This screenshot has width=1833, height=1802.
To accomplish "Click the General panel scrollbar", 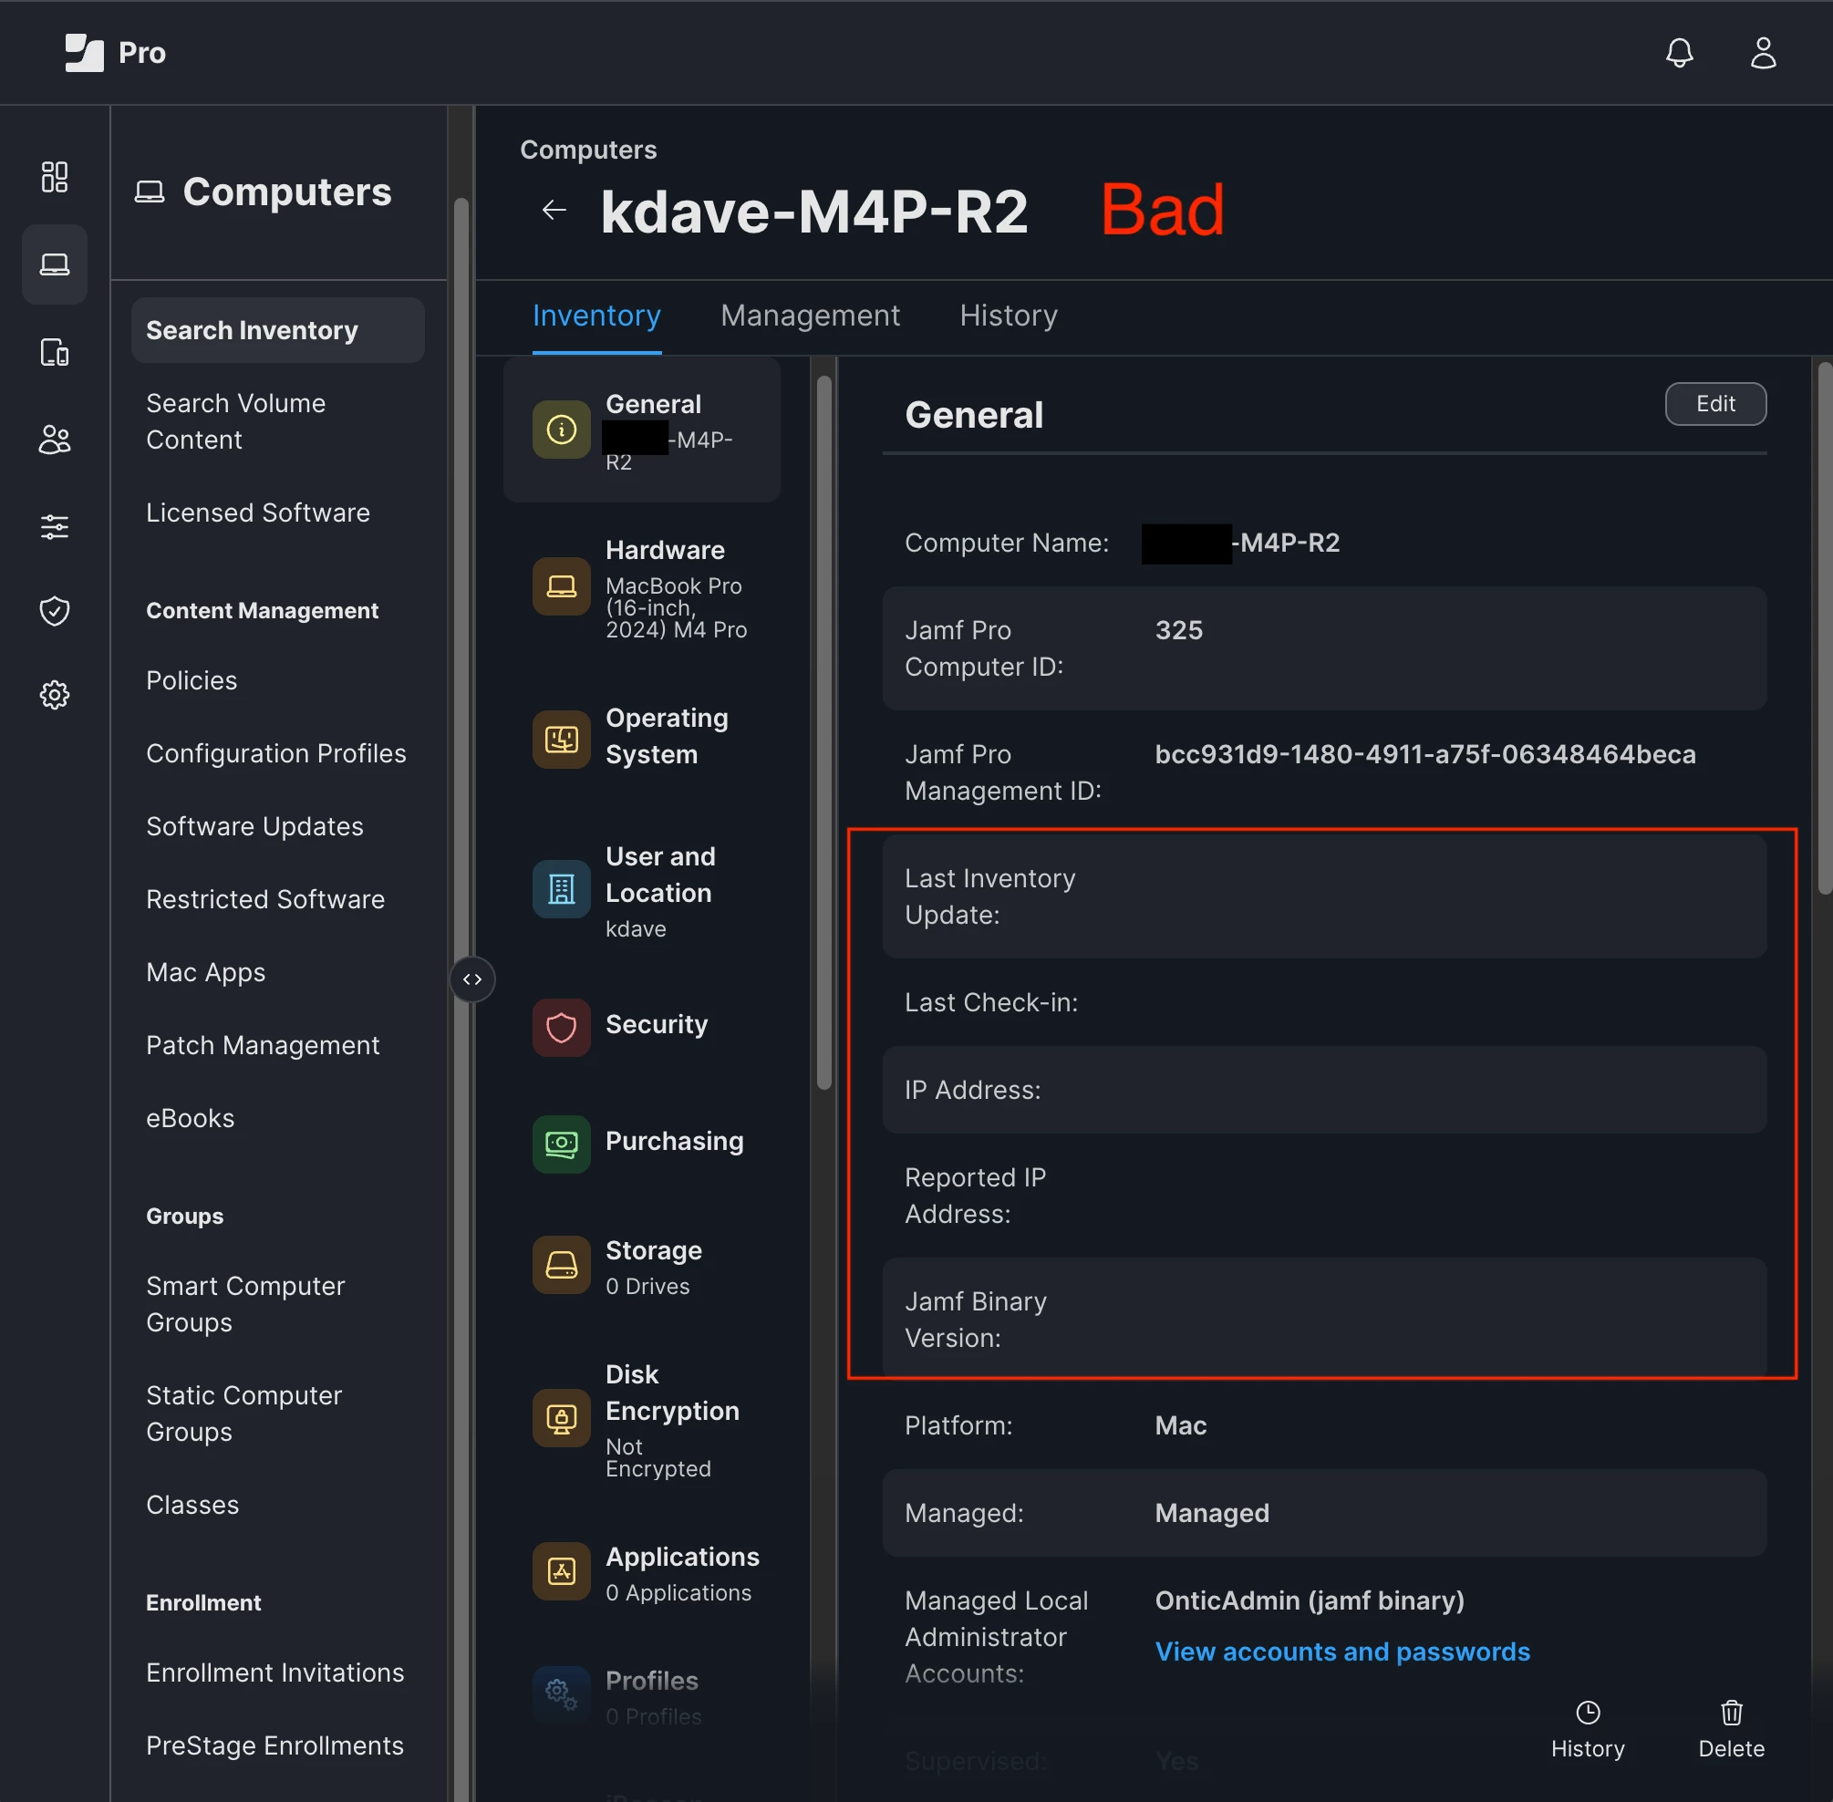I will point(1825,628).
